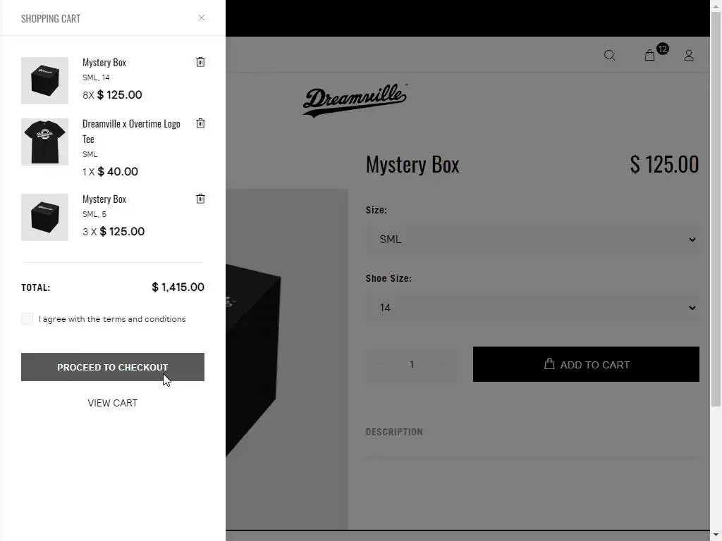The width and height of the screenshot is (722, 541).
Task: Open the Description tab
Action: tap(394, 432)
